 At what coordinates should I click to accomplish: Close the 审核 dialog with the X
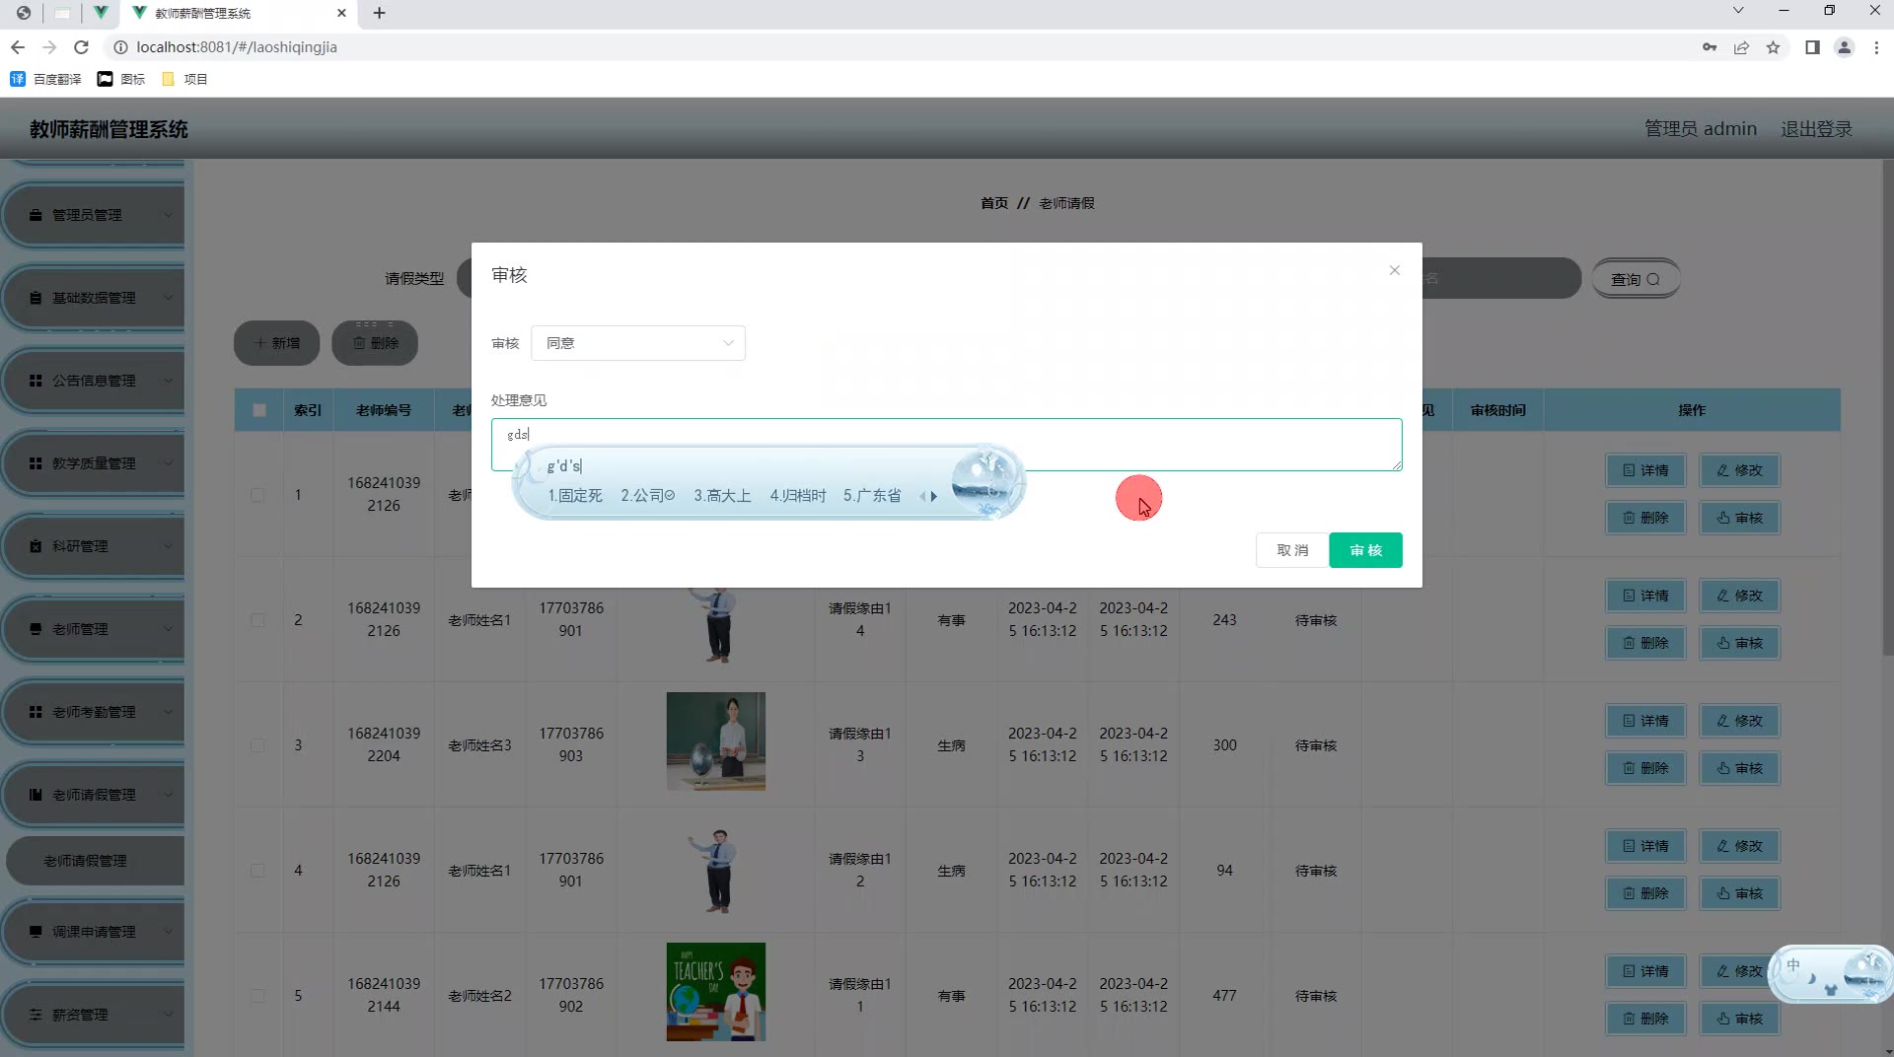coord(1394,270)
